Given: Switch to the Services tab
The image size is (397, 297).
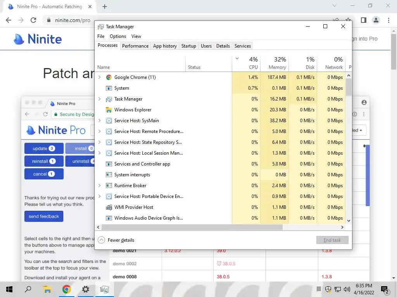Looking at the screenshot, I should tap(243, 46).
